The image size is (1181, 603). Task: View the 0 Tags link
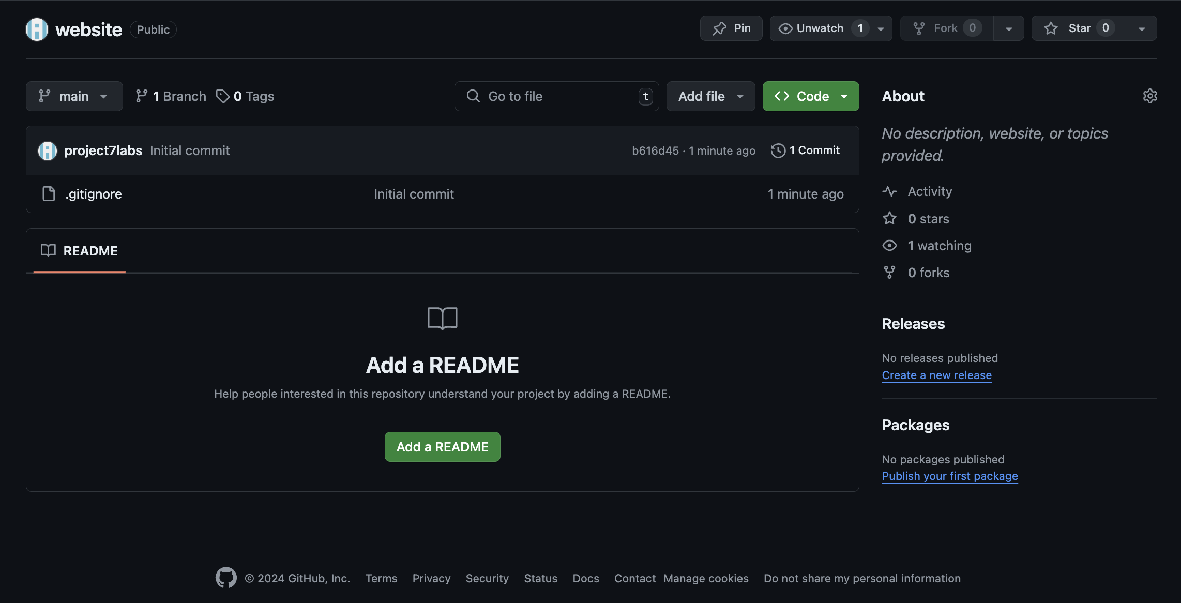(x=245, y=96)
